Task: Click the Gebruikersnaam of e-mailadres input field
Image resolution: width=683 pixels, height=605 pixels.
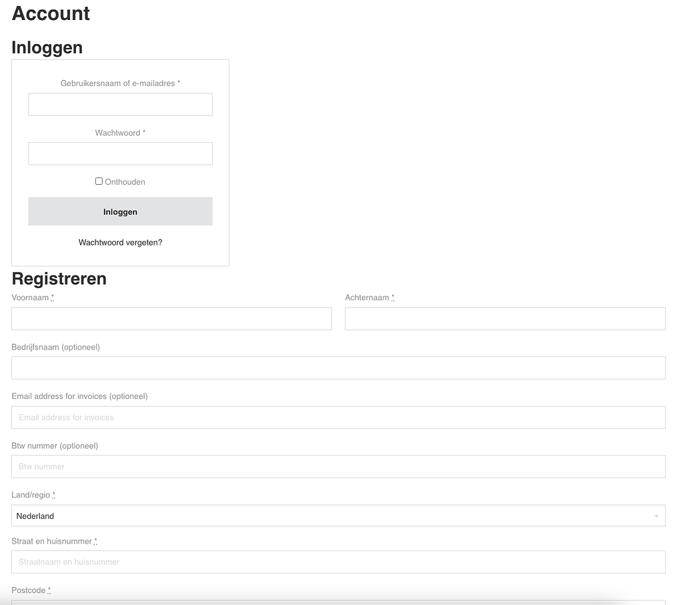Action: (x=120, y=105)
